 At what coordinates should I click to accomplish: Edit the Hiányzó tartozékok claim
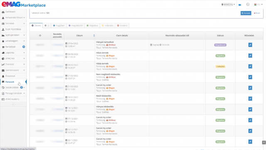tap(250, 45)
